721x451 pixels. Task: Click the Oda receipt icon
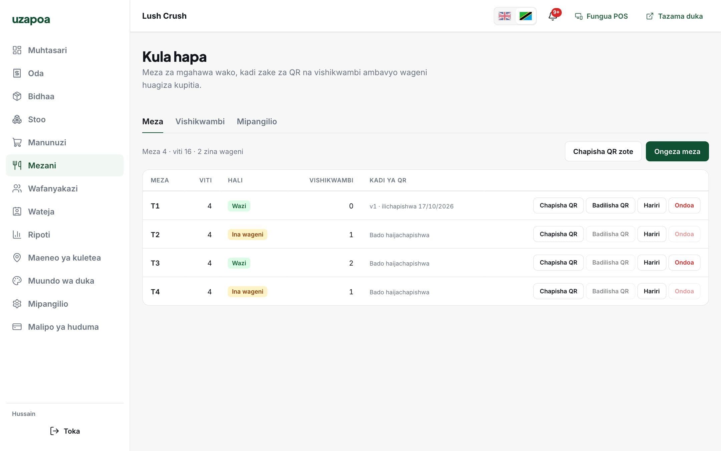click(17, 73)
